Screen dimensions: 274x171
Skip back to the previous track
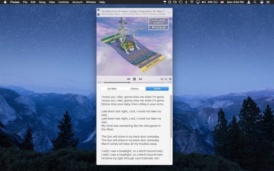[x=128, y=79]
